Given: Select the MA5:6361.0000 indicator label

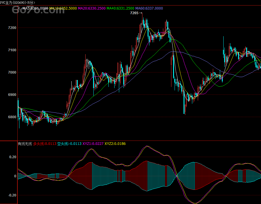Looking at the screenshot, I should (x=35, y=8).
